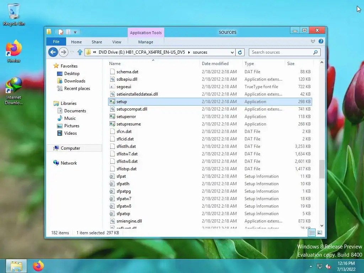Viewport: 364px width, 273px height.
Task: Select Internet Download desktop shortcut
Action: (x=14, y=91)
